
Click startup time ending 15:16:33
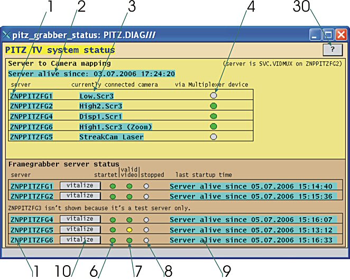(x=253, y=240)
